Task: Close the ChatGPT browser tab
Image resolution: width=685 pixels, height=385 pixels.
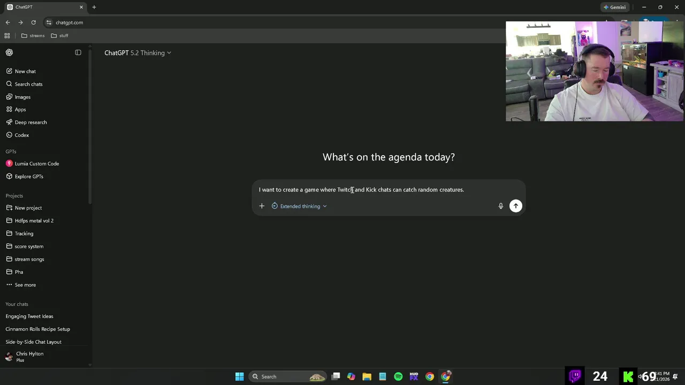Action: click(81, 7)
